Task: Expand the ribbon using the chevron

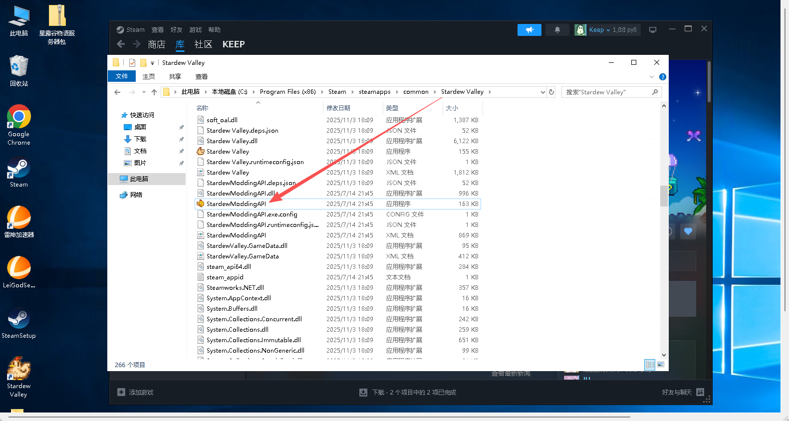Action: (651, 77)
